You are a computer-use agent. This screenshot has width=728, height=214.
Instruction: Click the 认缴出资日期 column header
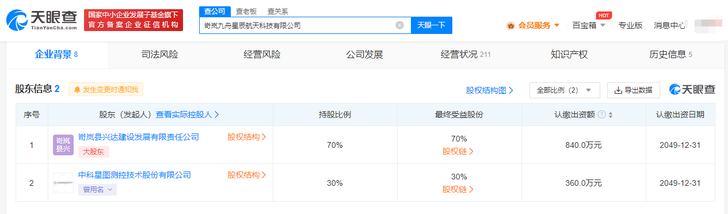680,114
